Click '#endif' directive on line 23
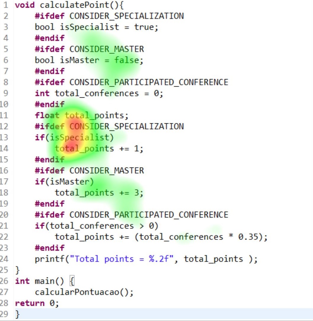This screenshot has width=313, height=321. click(x=50, y=248)
